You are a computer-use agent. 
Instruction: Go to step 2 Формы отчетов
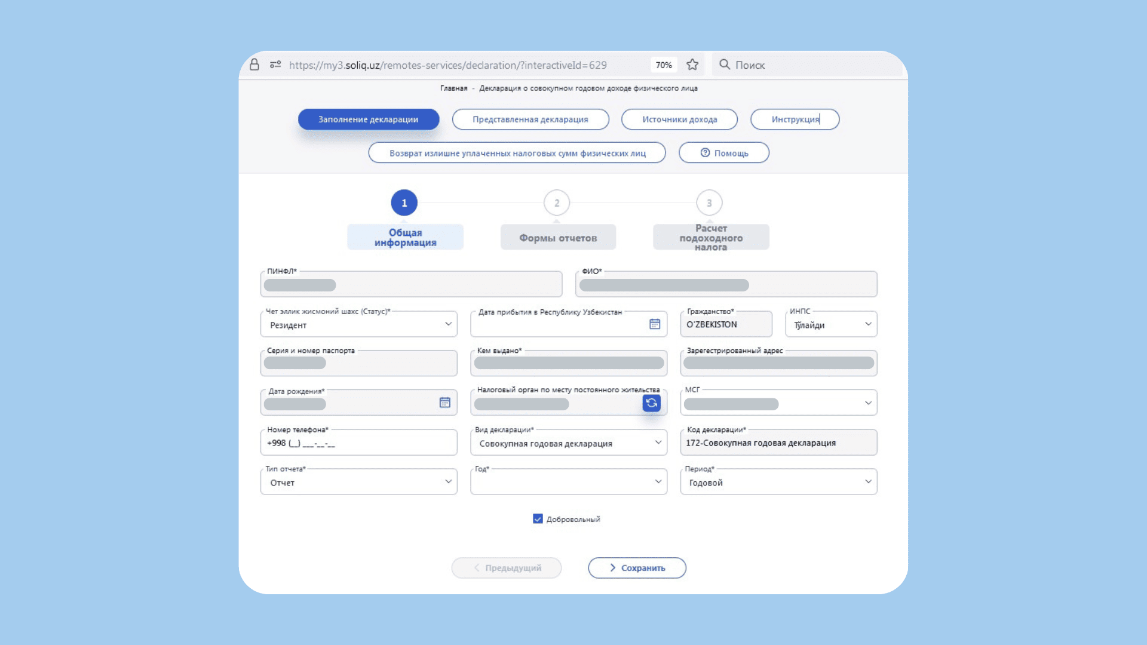point(557,204)
